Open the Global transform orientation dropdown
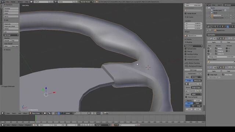Image resolution: width=235 pixels, height=132 pixels. [69, 113]
